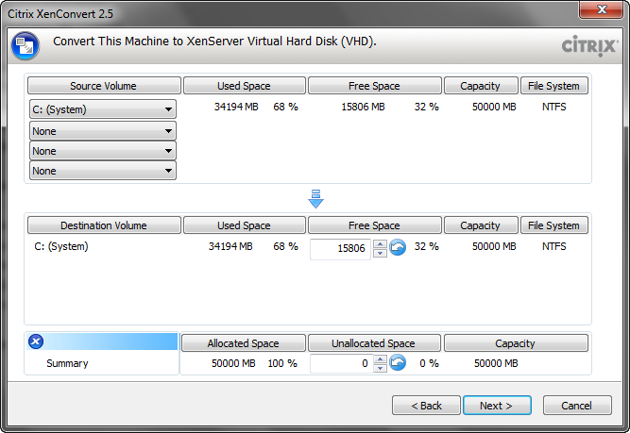Go back with the < Back button
Viewport: 630px width, 433px height.
(426, 406)
